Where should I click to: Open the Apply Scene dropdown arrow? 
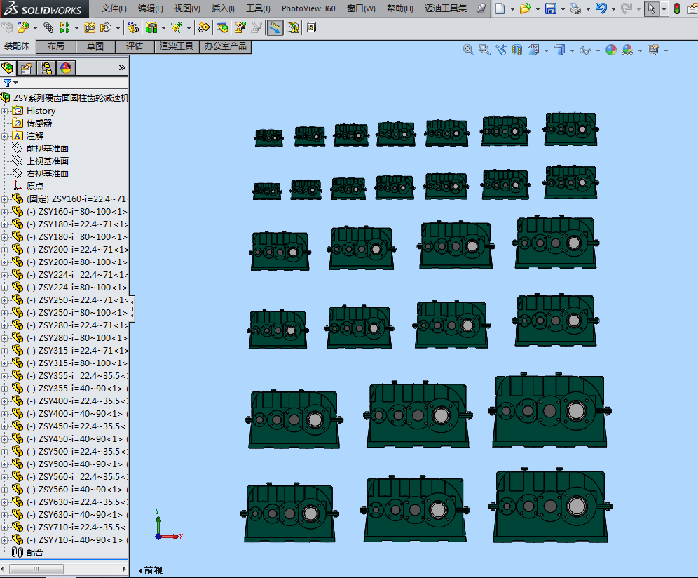(x=640, y=51)
